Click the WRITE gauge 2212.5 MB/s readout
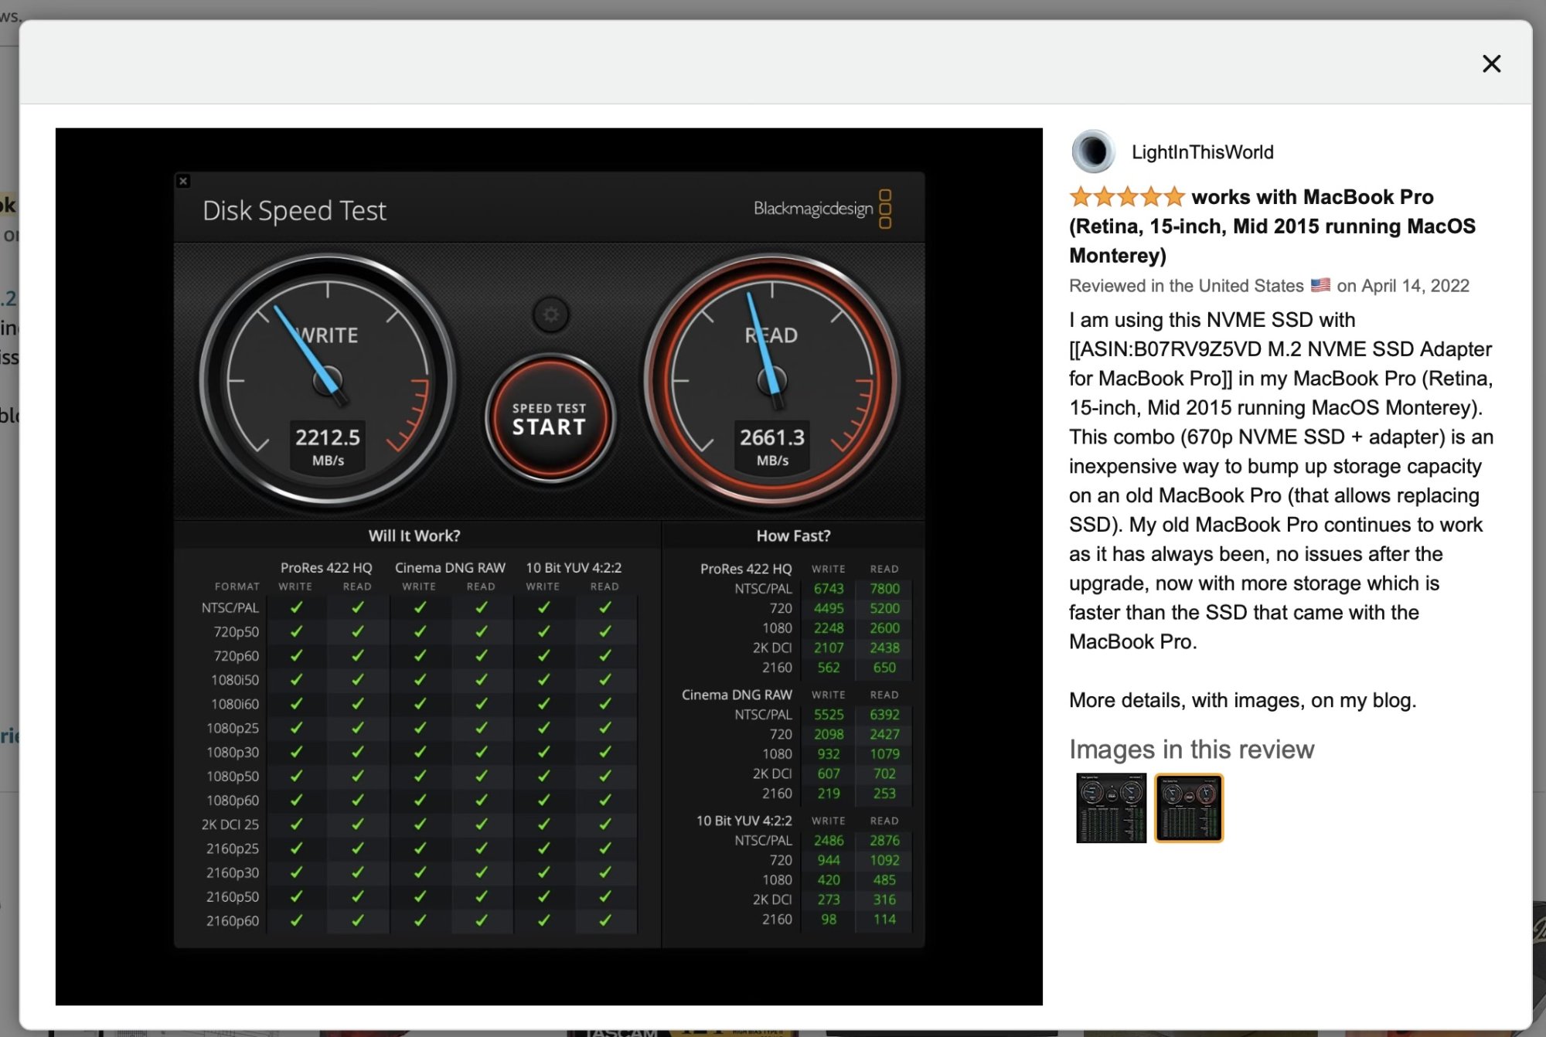 (x=328, y=446)
